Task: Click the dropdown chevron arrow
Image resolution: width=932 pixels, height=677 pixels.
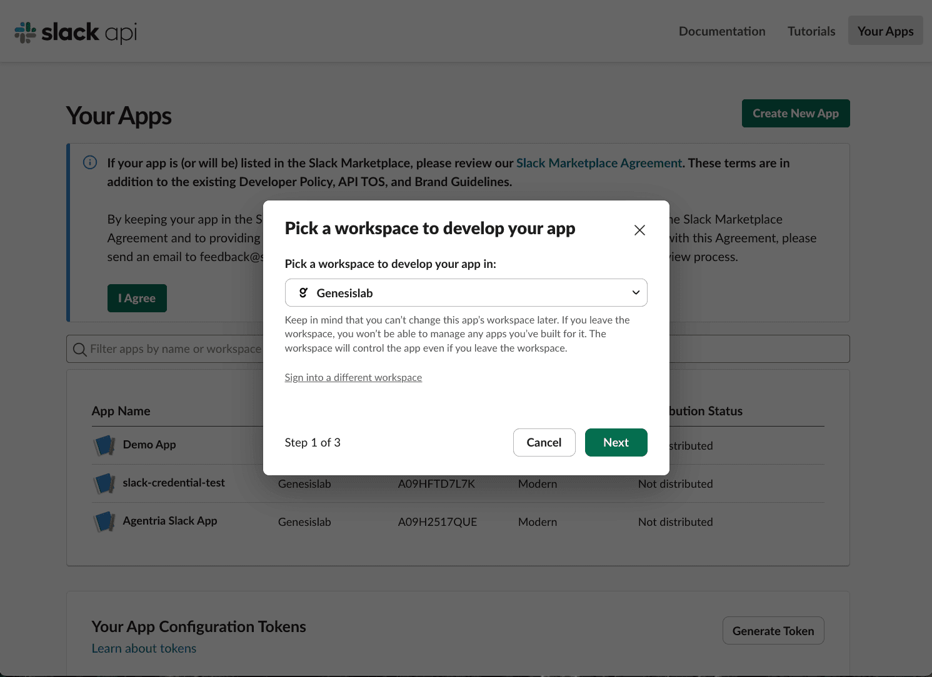Action: pyautogui.click(x=636, y=293)
